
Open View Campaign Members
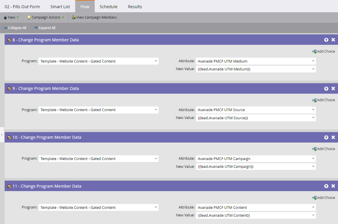coord(94,17)
